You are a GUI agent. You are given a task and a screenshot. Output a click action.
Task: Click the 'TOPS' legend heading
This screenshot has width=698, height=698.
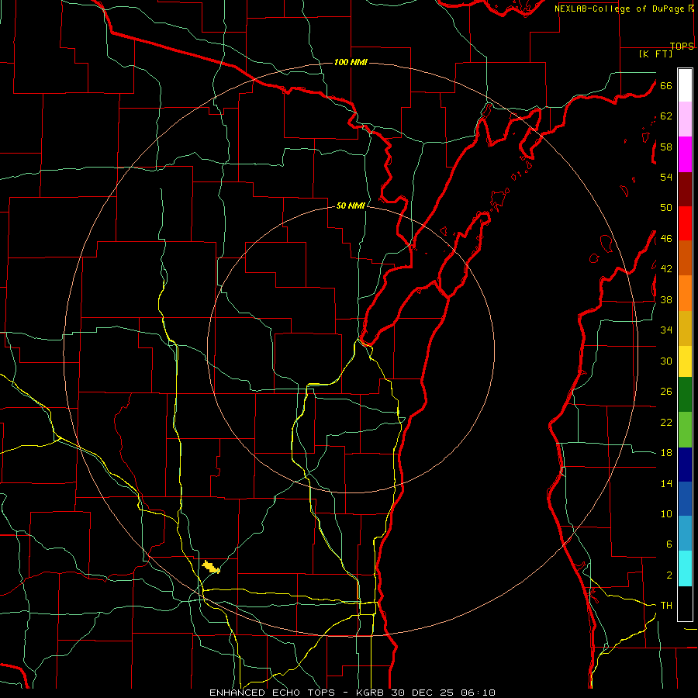682,46
